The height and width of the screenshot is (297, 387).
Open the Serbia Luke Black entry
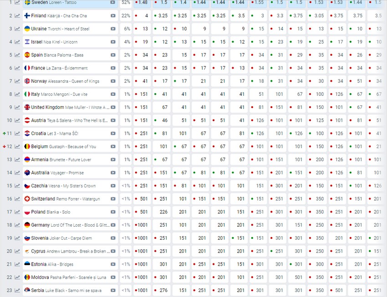point(66,290)
